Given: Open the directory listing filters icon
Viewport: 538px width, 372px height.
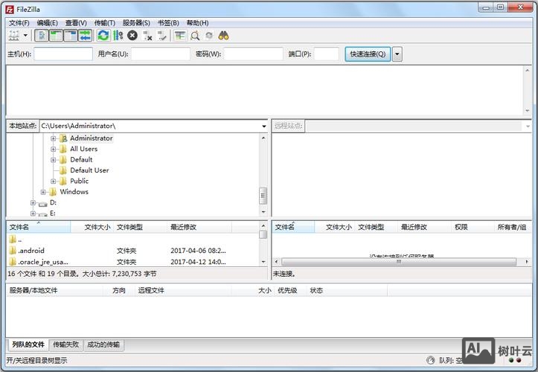Looking at the screenshot, I should point(180,36).
